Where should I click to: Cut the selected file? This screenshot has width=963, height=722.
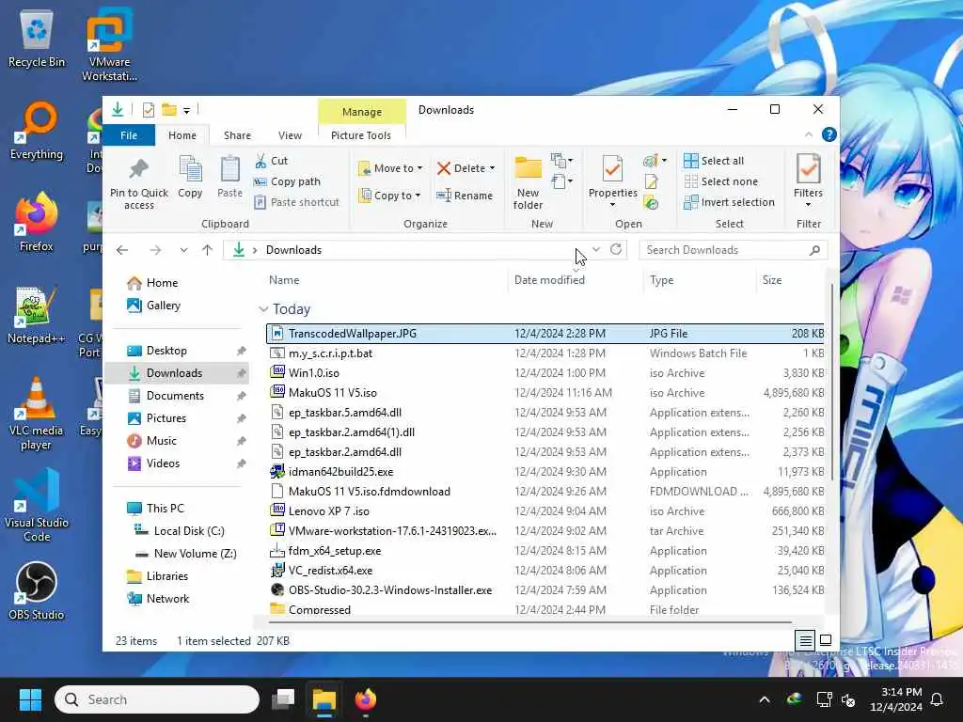point(272,161)
